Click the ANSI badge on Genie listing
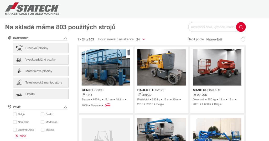This screenshot has width=269, height=141. click(x=108, y=105)
